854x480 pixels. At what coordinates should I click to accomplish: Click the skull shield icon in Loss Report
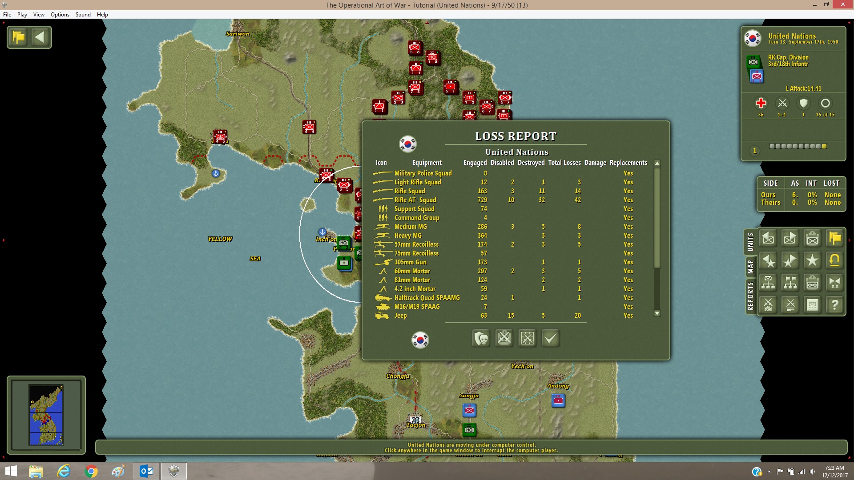click(481, 338)
